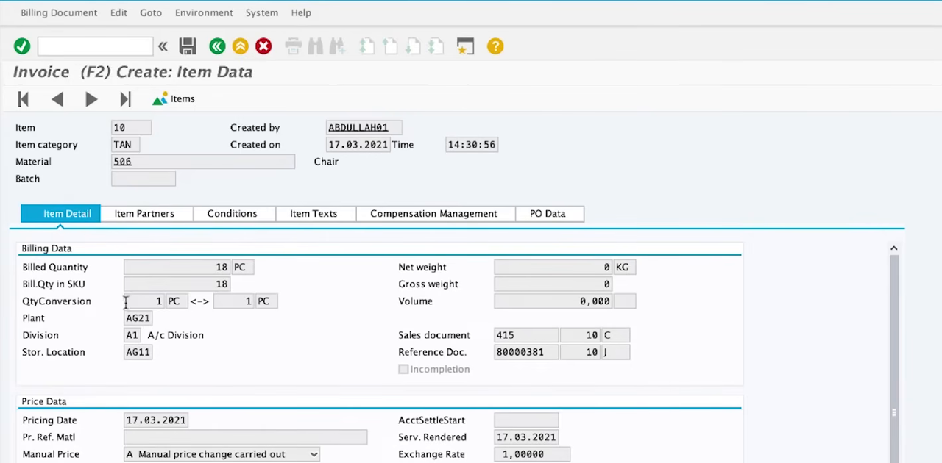
Task: Click the Items overview button
Action: pos(174,98)
